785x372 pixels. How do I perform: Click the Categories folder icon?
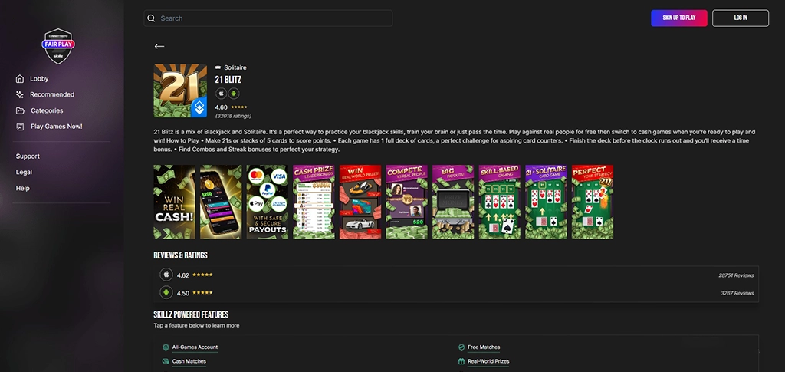[20, 110]
